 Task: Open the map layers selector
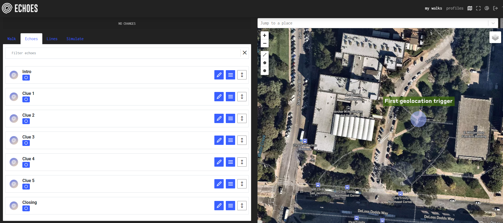[x=495, y=37]
